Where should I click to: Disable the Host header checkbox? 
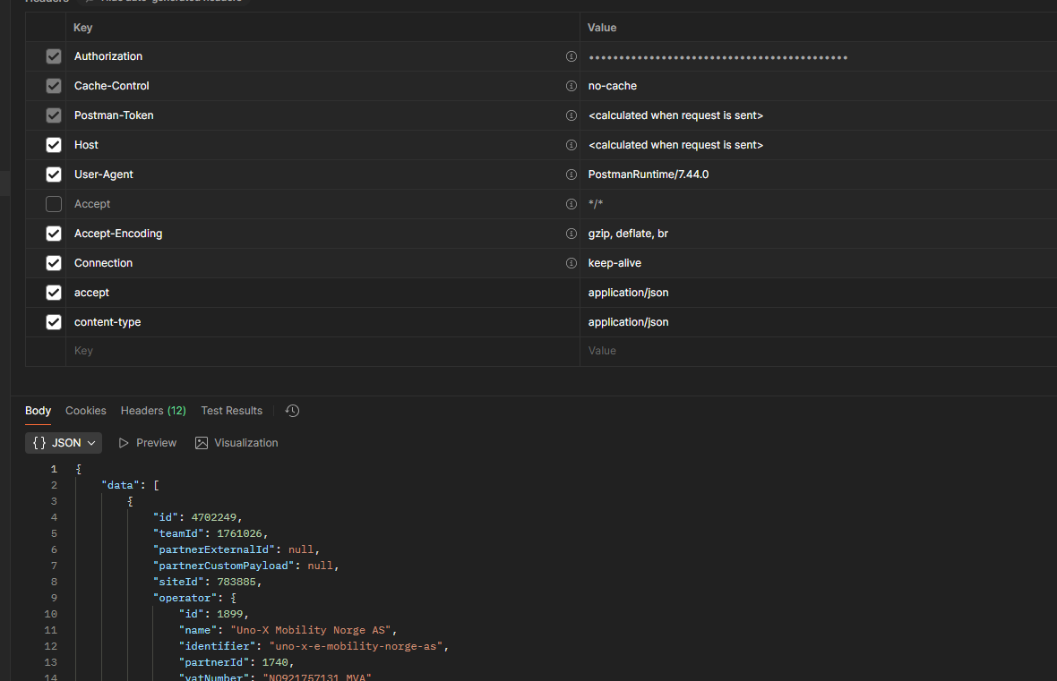[54, 146]
